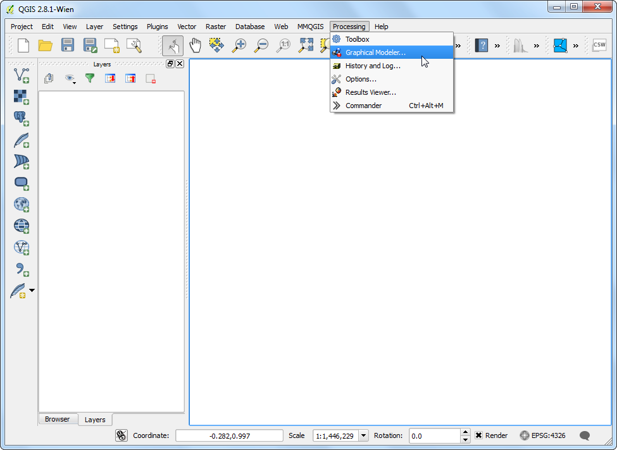This screenshot has height=450, width=617.
Task: Click Add Group icon in Layers panel
Action: point(49,78)
